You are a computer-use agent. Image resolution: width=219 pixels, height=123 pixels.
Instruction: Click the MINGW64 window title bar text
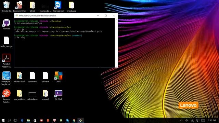pyautogui.click(x=37, y=16)
